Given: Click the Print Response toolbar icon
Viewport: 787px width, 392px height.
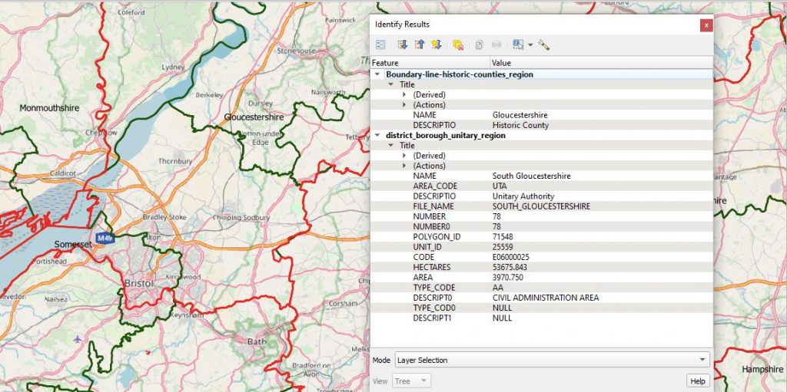Looking at the screenshot, I should click(496, 45).
